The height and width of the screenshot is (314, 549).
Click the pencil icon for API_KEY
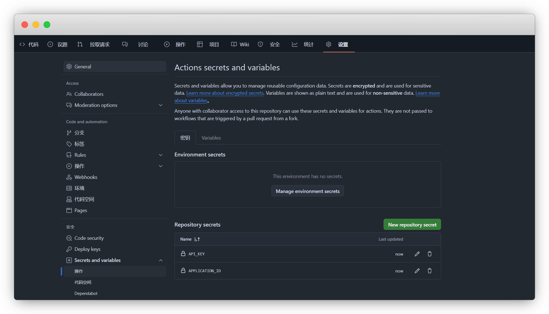point(417,254)
